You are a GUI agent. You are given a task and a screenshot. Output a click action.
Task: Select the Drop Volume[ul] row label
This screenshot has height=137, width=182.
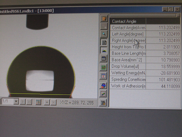(x=125, y=66)
